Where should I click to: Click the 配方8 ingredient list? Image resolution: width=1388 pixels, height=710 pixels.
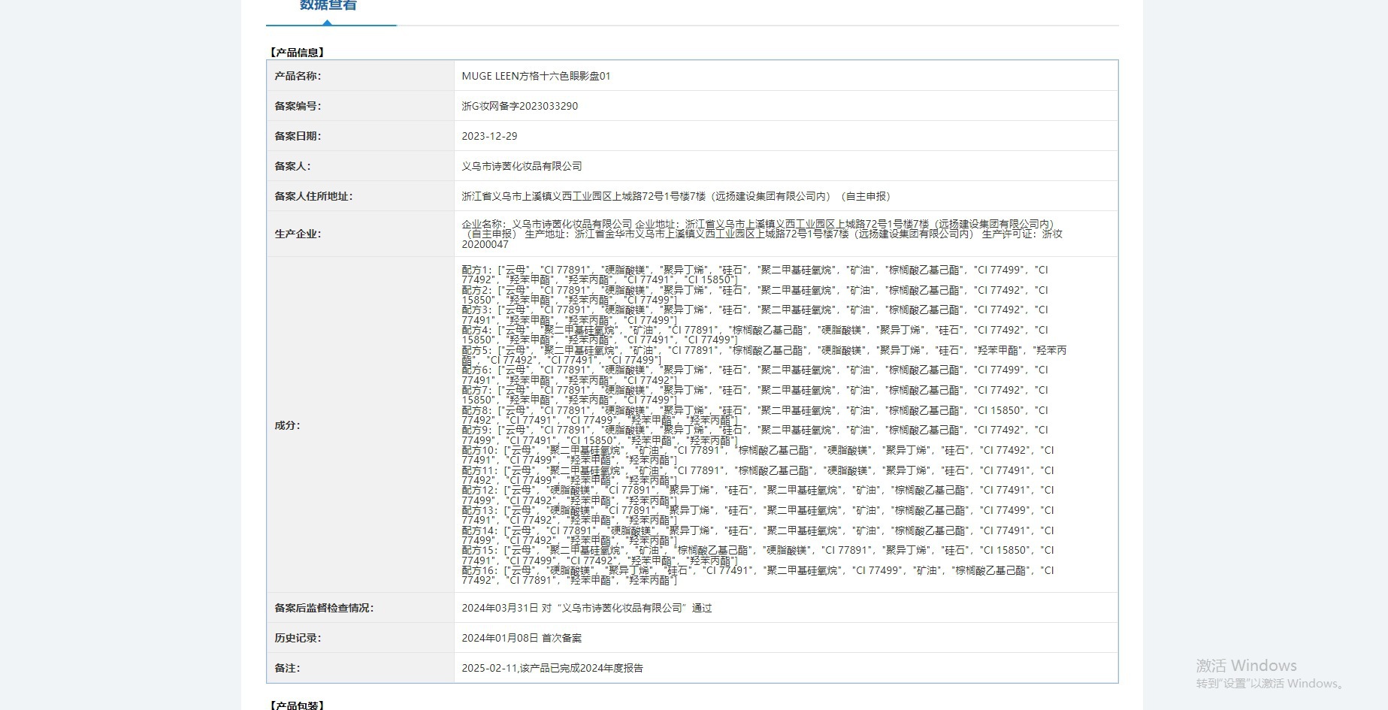click(x=754, y=415)
